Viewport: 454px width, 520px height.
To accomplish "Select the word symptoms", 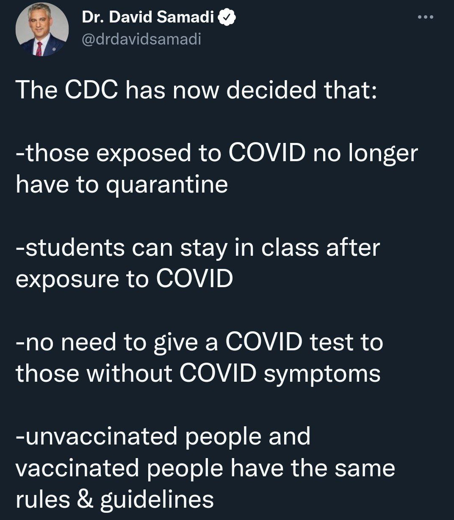I will (322, 374).
